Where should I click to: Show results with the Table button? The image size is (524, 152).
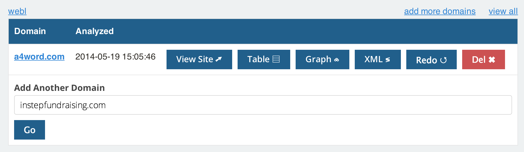tap(264, 60)
